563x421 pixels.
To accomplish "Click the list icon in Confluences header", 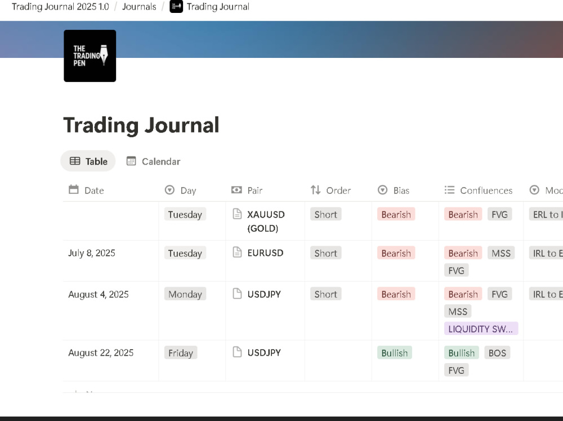I will pyautogui.click(x=449, y=189).
